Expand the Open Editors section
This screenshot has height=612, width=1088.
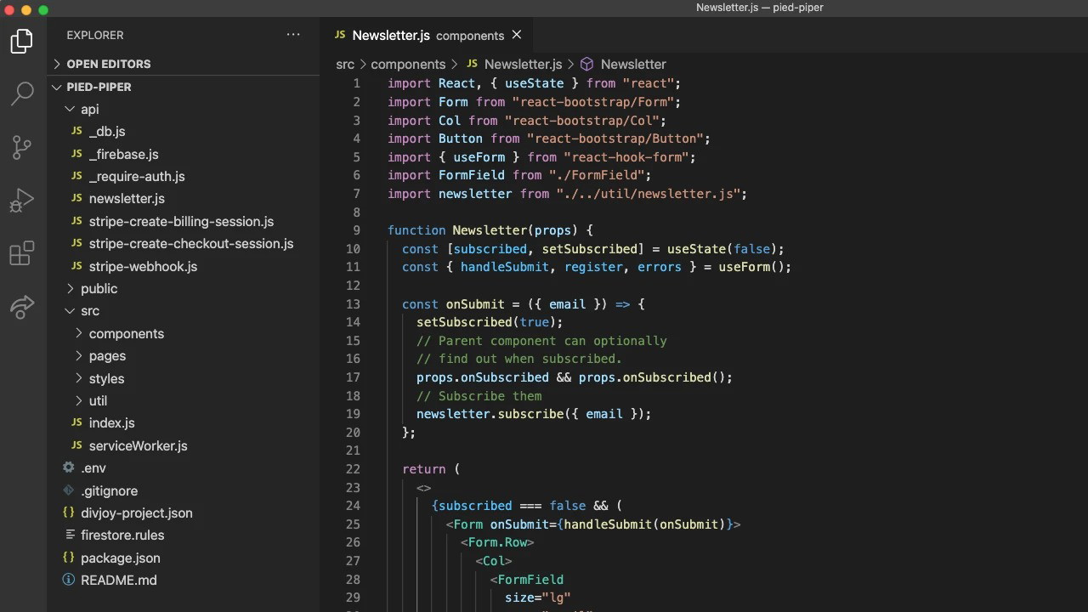pyautogui.click(x=108, y=64)
